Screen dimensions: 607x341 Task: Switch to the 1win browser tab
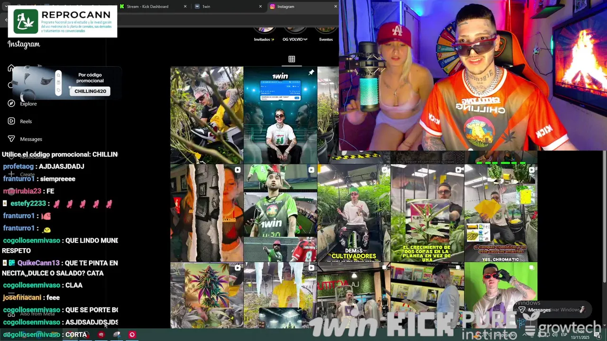pyautogui.click(x=228, y=7)
